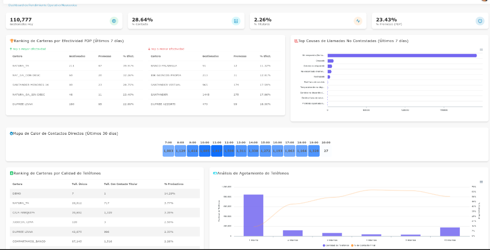Click the trophy icon beside Ranking de Carteras
The height and width of the screenshot is (250, 490).
click(x=11, y=41)
